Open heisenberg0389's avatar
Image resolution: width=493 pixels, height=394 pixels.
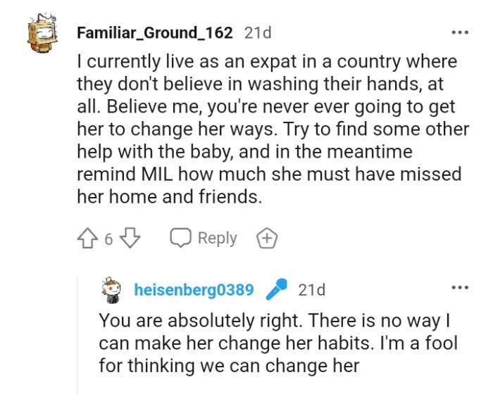(x=112, y=290)
